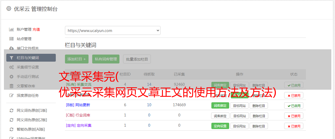This screenshot has height=139, width=335.
Task: Click 目标网站 for 网站更新 row
Action: [x=239, y=105]
